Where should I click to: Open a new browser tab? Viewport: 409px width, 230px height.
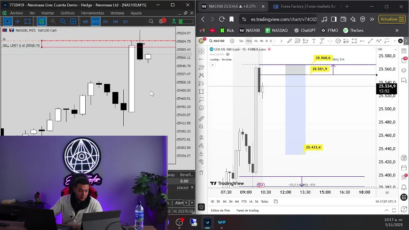347,6
